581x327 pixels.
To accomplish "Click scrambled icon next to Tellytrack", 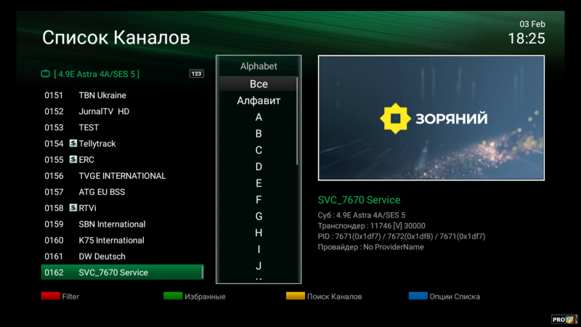I will 73,144.
